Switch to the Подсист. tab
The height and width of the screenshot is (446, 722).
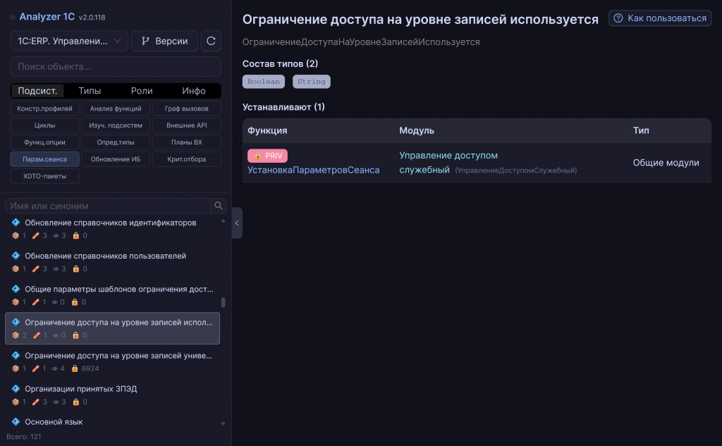coord(37,91)
